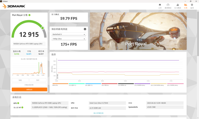Viewport: 199px width, 119px height.
Task: Click the Load result button
Action: point(20,80)
